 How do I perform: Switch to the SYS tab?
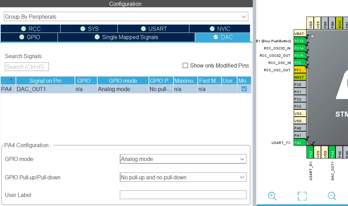[x=89, y=29]
